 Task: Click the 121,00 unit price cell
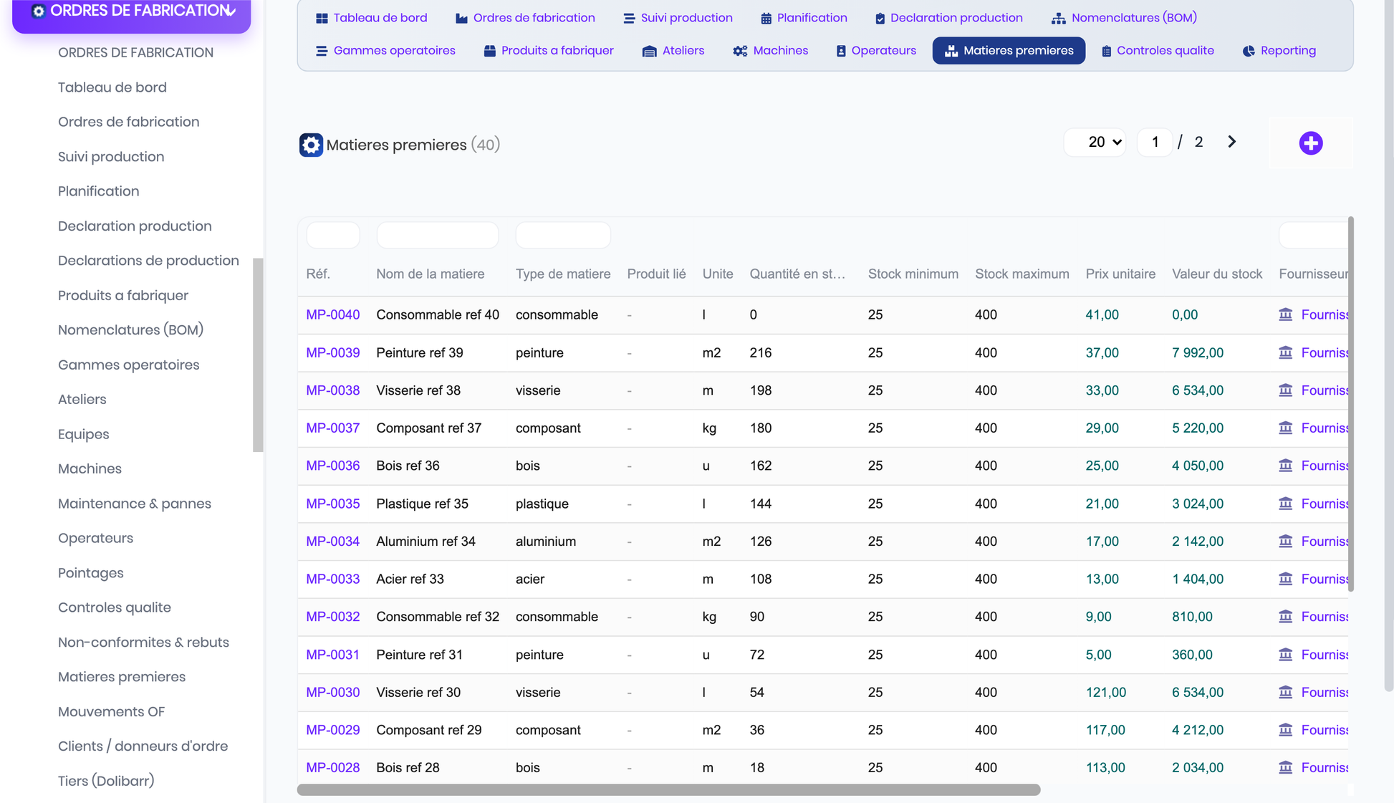1105,692
